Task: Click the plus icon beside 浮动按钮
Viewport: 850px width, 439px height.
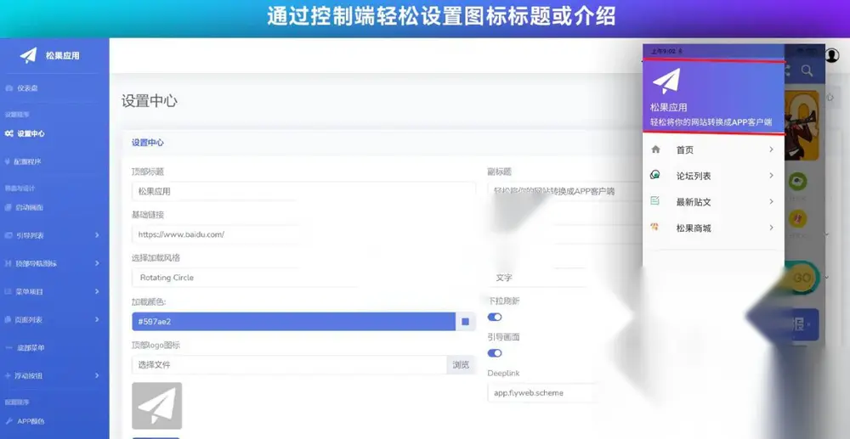Action: pyautogui.click(x=8, y=375)
